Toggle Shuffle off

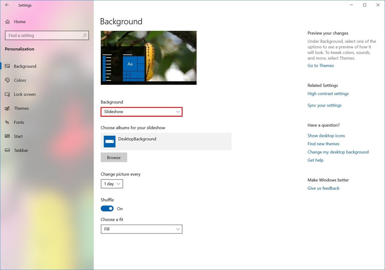[107, 208]
